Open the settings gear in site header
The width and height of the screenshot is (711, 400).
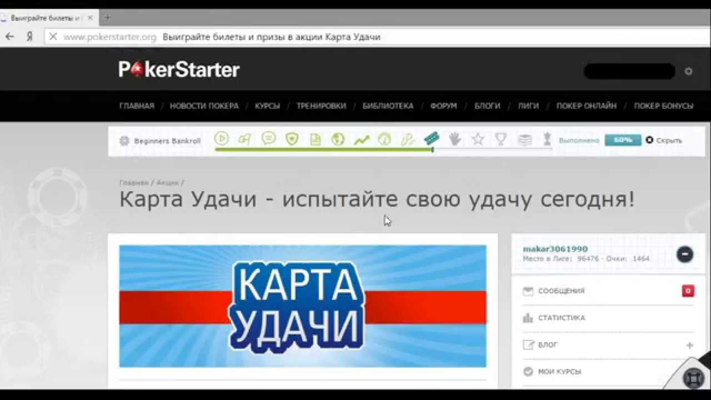(x=688, y=71)
